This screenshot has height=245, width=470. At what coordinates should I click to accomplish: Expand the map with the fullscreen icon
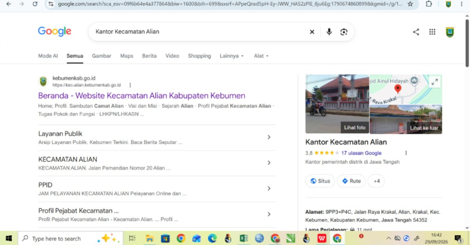click(435, 81)
